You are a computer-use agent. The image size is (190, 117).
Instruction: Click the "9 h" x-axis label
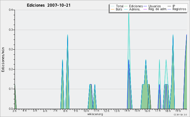[x=76, y=111]
